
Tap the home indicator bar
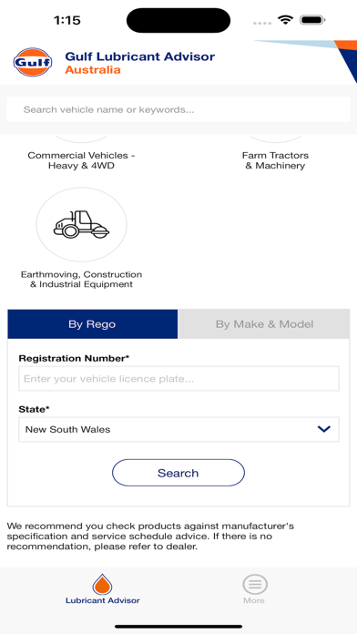coord(178,627)
